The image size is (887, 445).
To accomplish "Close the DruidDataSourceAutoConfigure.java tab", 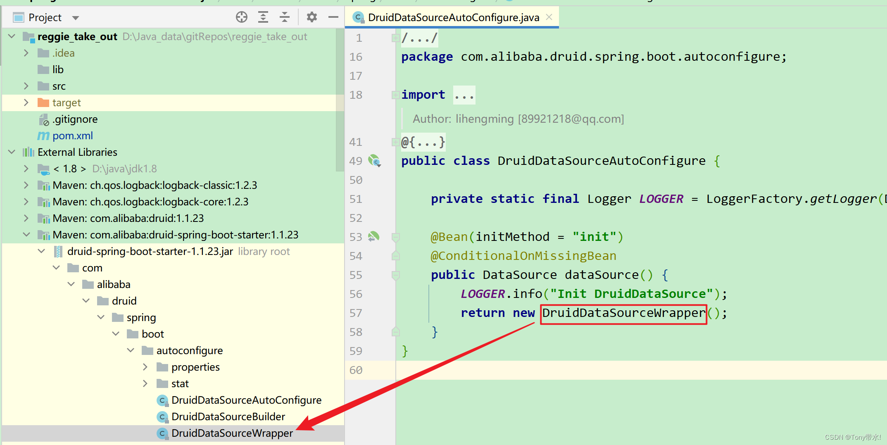I will (x=549, y=17).
